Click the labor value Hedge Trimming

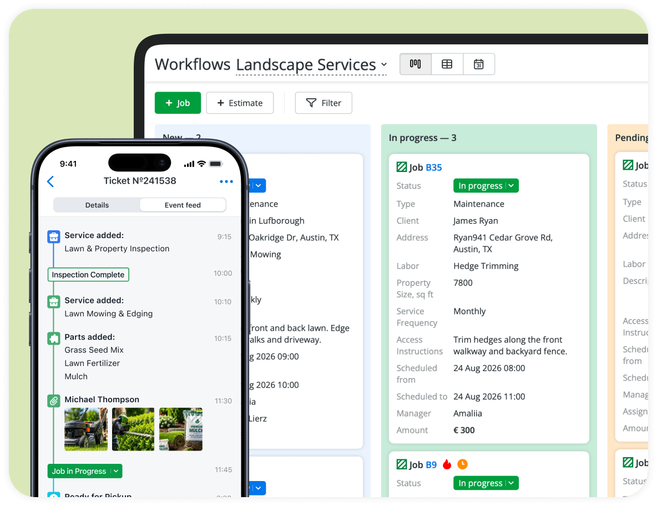pos(486,266)
